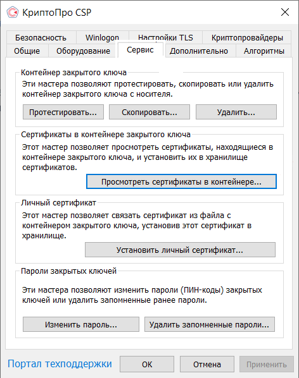Open Просмотреть сертификаты в контейнере wizard

(x=181, y=181)
